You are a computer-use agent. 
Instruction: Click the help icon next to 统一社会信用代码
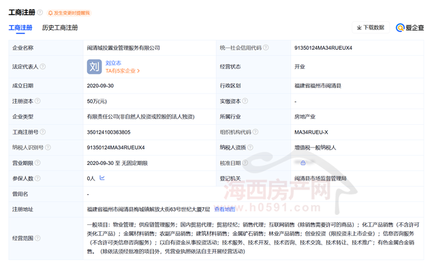266,48
